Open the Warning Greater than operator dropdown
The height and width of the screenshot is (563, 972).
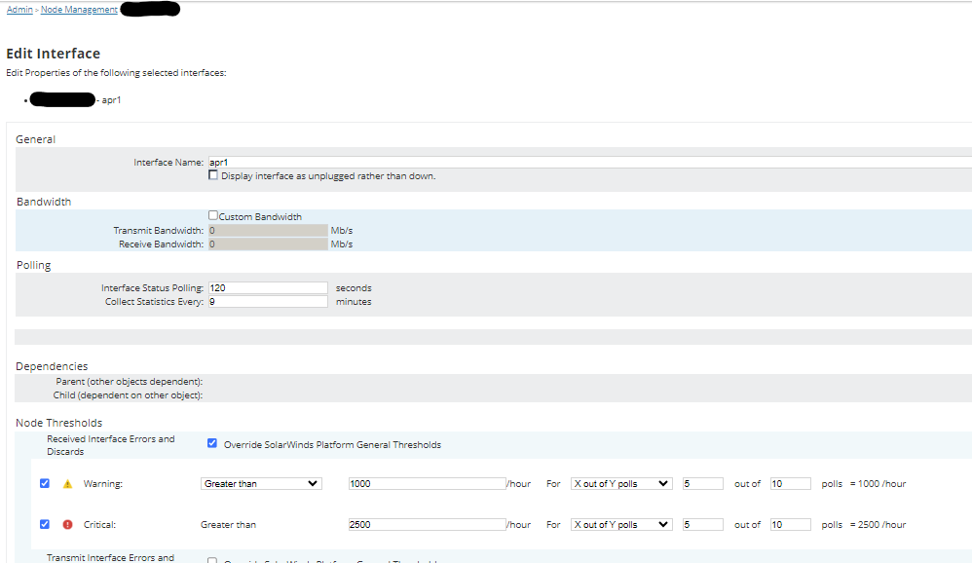[x=261, y=484]
